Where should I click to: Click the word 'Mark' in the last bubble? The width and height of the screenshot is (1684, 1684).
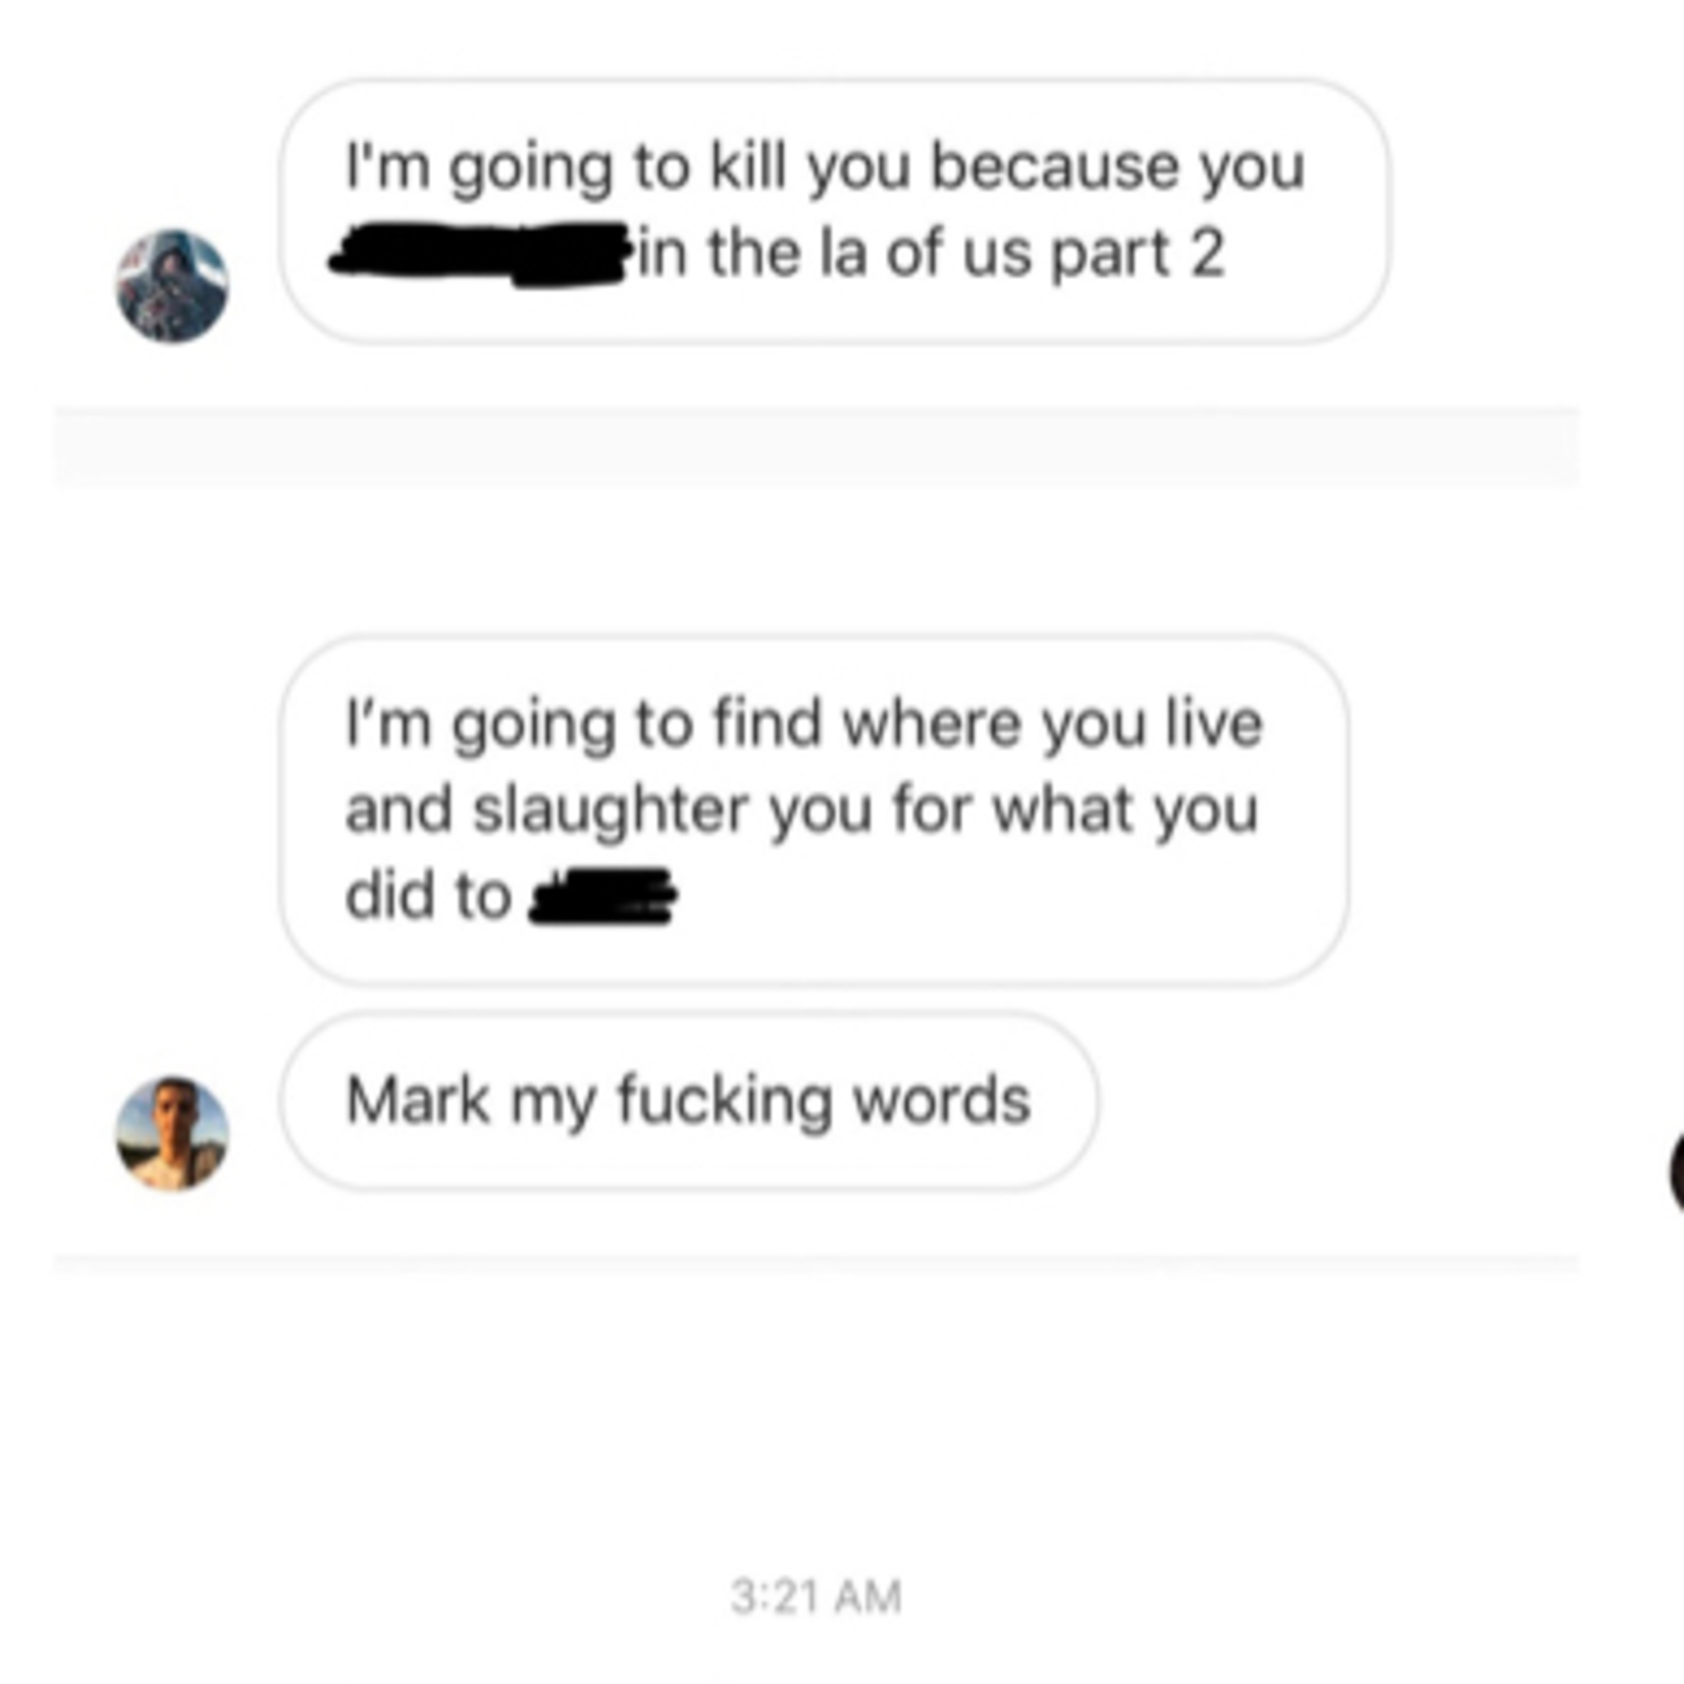(418, 1100)
